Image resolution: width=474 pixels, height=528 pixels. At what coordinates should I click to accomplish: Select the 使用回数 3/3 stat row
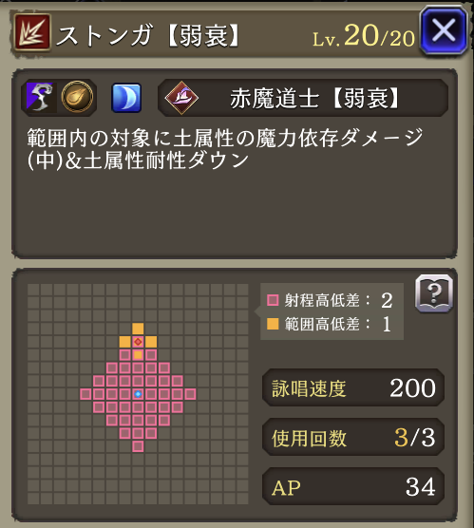click(353, 437)
